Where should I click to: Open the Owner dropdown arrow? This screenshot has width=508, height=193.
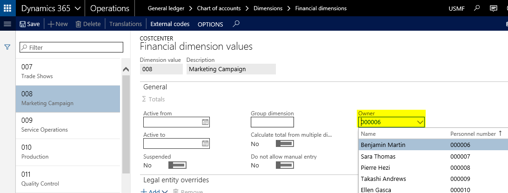[420, 122]
